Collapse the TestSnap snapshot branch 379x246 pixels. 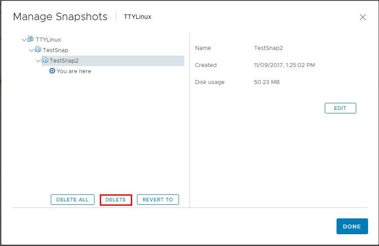tap(31, 50)
